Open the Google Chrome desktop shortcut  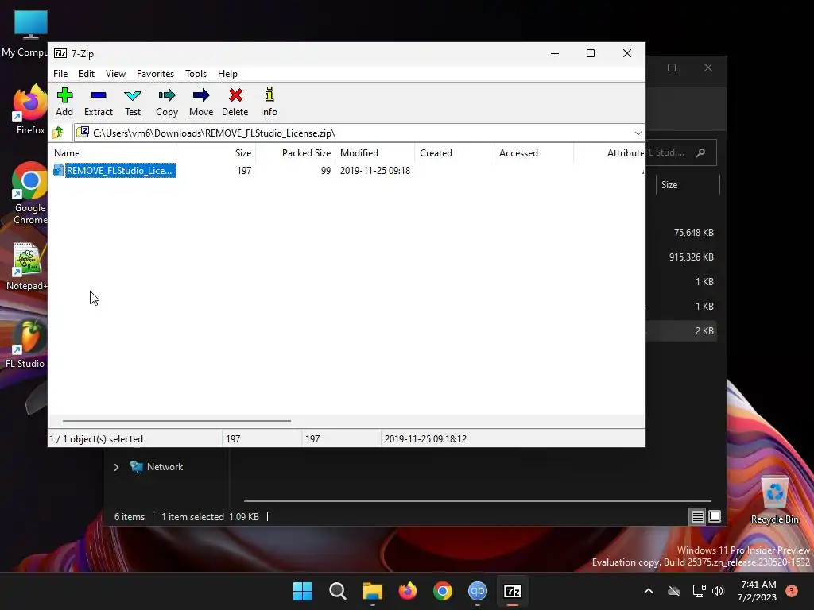click(x=29, y=193)
